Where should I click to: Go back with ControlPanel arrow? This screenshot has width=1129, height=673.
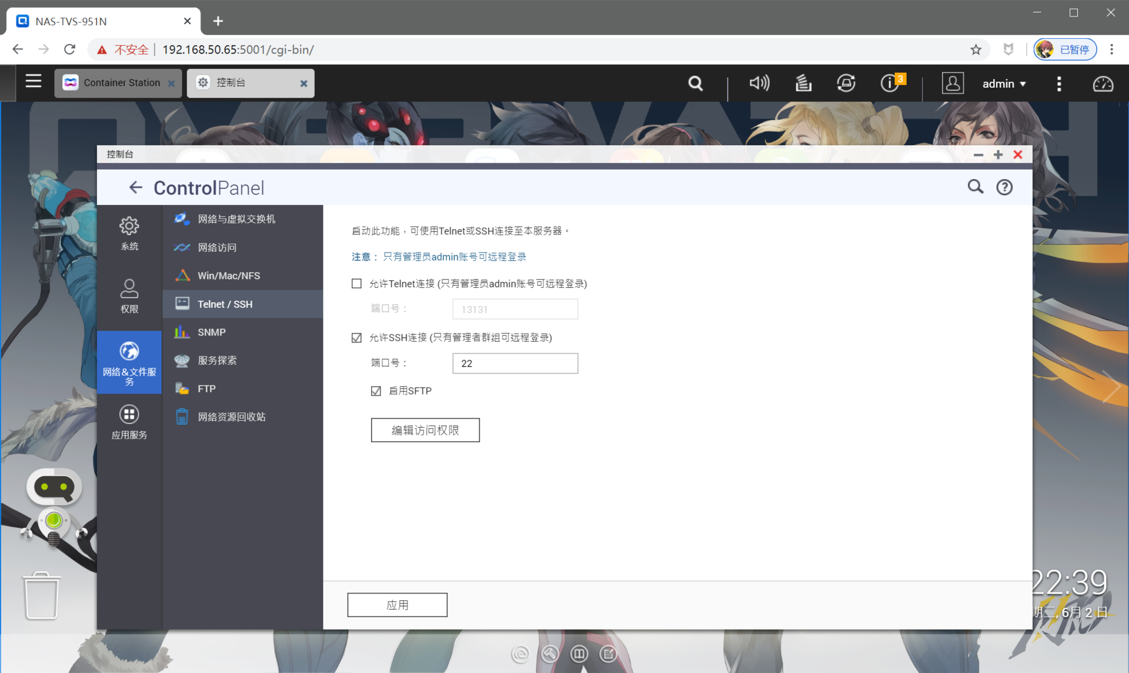[135, 187]
